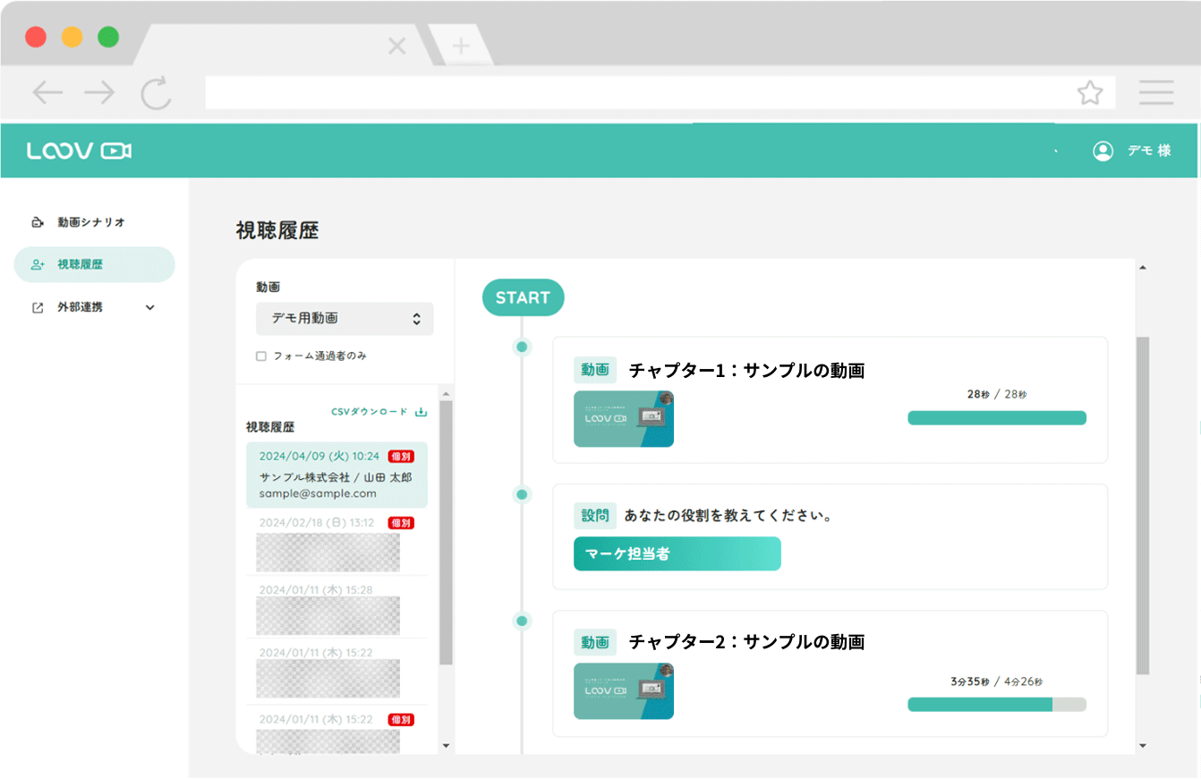
Task: Click the デモ 様 user account icon
Action: click(x=1103, y=150)
